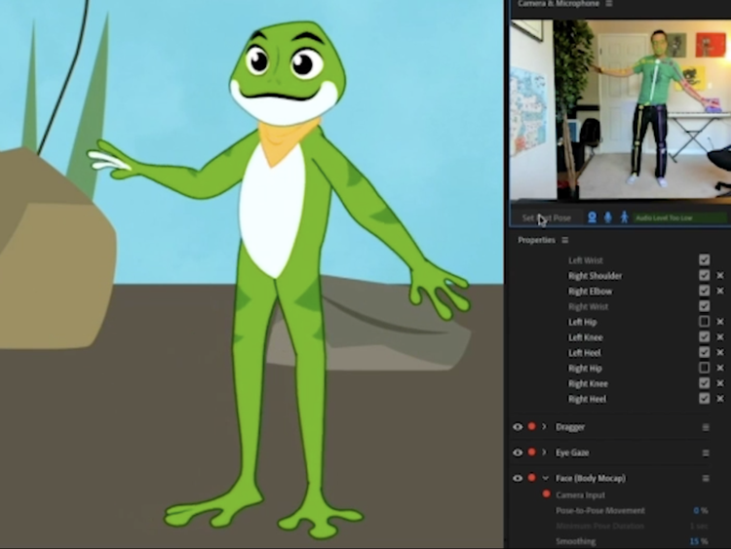Enable the Left Hip checkbox

(x=705, y=322)
